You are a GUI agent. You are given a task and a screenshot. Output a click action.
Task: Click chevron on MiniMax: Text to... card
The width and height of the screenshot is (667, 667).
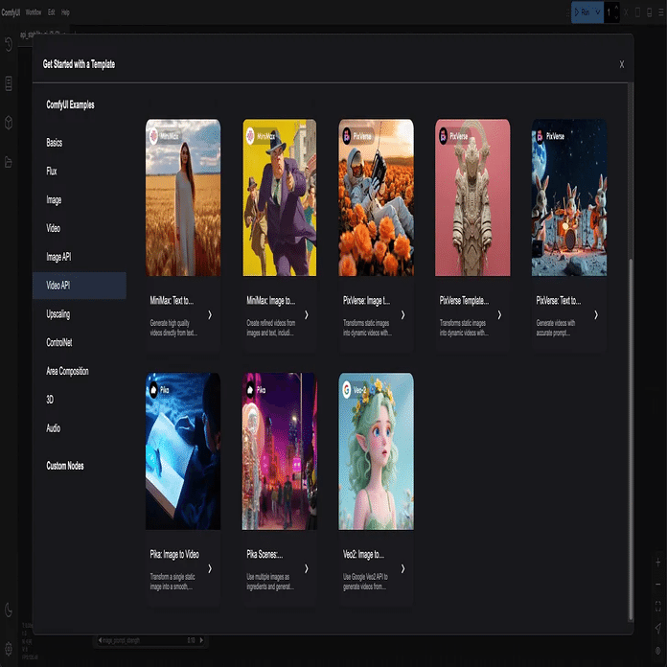click(210, 314)
